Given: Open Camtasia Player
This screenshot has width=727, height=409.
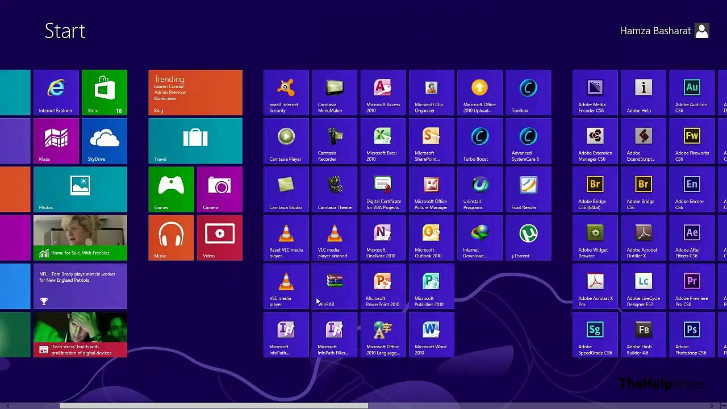Looking at the screenshot, I should click(286, 141).
